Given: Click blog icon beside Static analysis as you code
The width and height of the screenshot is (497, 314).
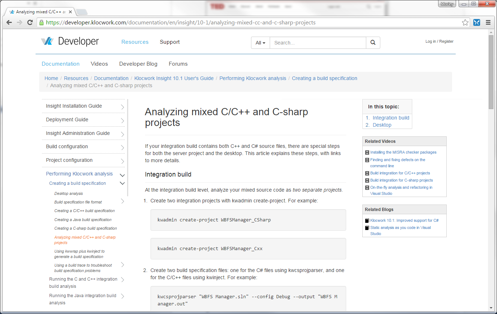Looking at the screenshot, I should pos(367,228).
